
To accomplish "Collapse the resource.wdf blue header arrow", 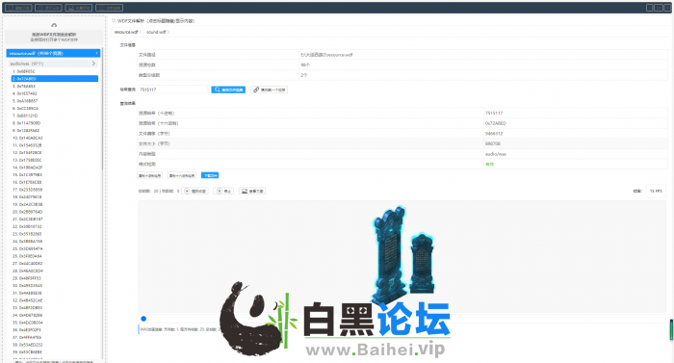I will (x=96, y=53).
